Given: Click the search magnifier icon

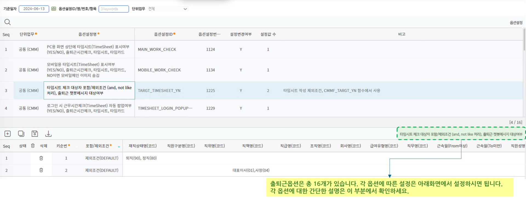Looking at the screenshot, I should (7, 22).
